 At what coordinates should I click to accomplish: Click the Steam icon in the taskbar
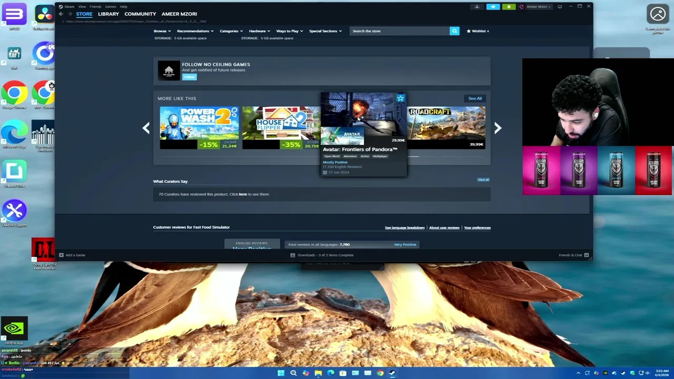tap(392, 373)
